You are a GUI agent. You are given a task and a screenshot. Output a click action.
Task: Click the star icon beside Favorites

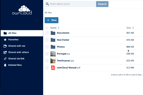click(5, 40)
